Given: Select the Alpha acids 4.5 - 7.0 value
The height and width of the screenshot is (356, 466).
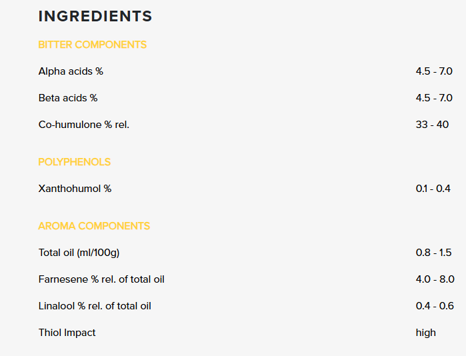Looking at the screenshot, I should (434, 71).
